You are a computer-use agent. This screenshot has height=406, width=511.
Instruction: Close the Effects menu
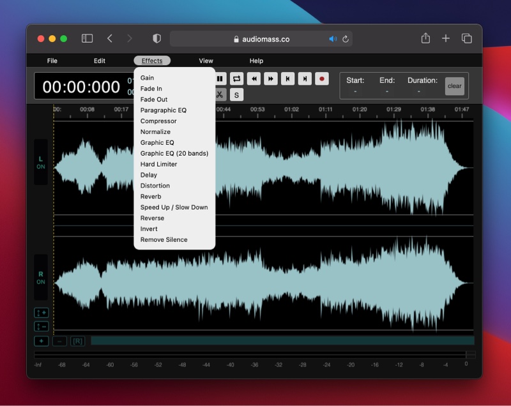tap(152, 61)
